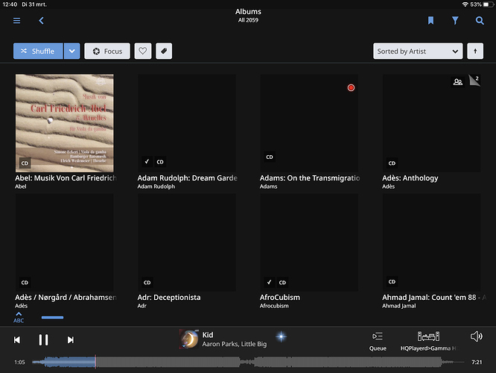
Task: Toggle the heart favorites filter
Action: [x=143, y=51]
